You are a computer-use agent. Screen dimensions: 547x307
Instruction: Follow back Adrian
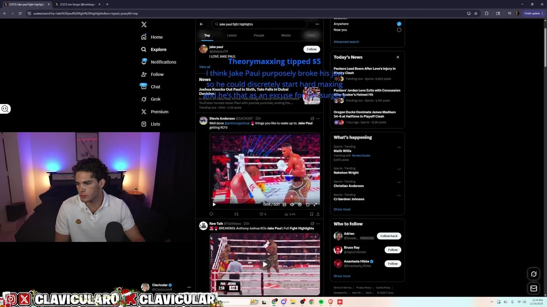(x=389, y=236)
